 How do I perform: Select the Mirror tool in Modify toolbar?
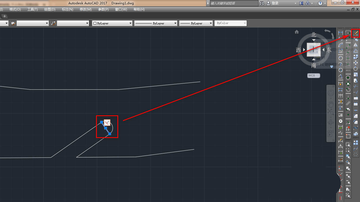[x=356, y=45]
